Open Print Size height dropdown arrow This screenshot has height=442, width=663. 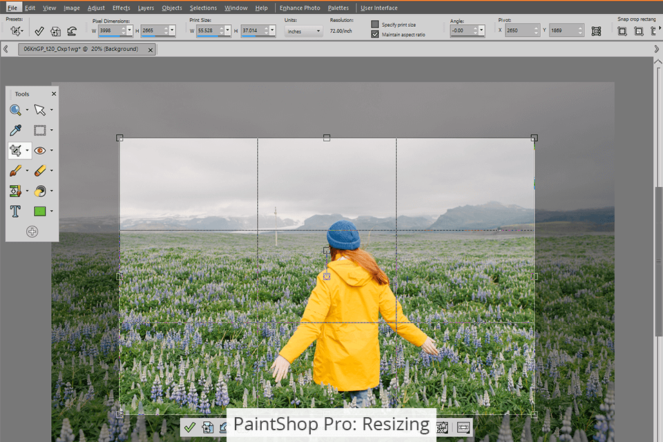(x=272, y=30)
